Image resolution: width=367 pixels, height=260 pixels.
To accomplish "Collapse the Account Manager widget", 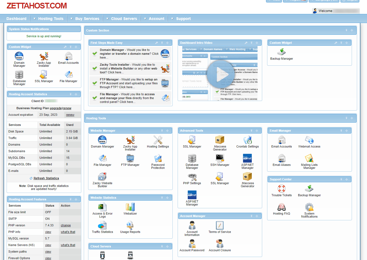I will click(252, 216).
